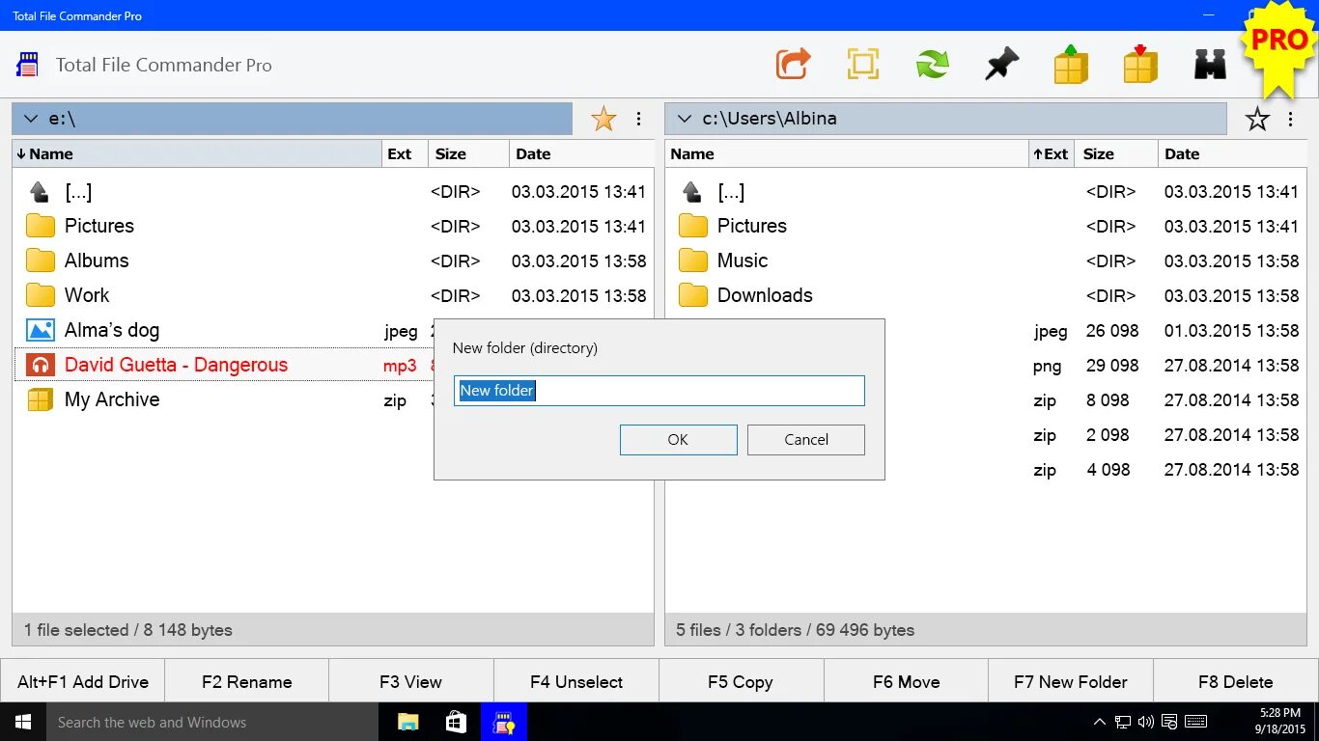
Task: Confirm new folder dialog with OK
Action: point(678,439)
